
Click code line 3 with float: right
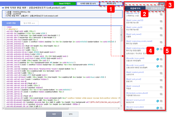click(x=21, y=31)
